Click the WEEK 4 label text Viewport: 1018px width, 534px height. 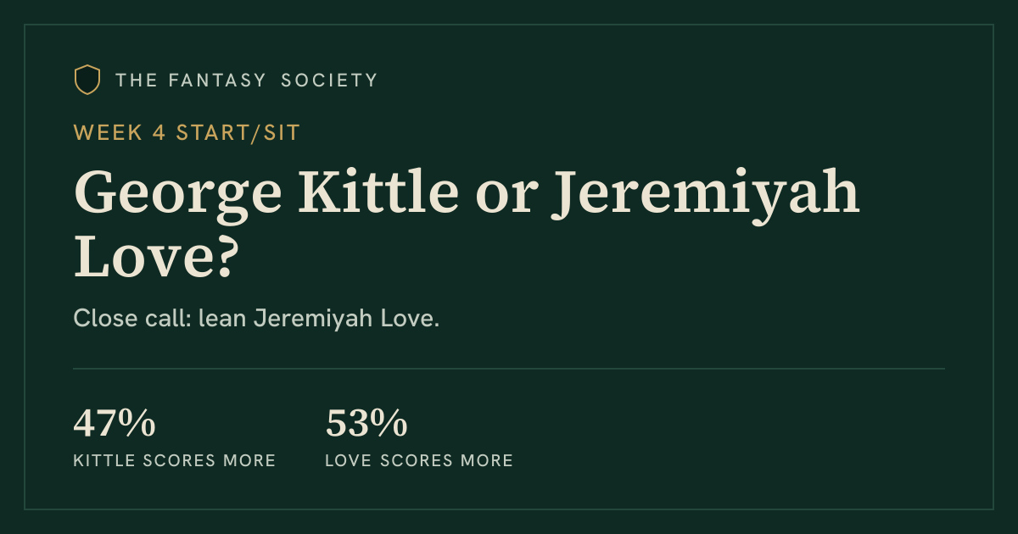point(120,133)
